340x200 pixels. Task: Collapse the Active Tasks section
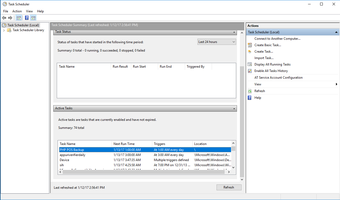coord(234,108)
